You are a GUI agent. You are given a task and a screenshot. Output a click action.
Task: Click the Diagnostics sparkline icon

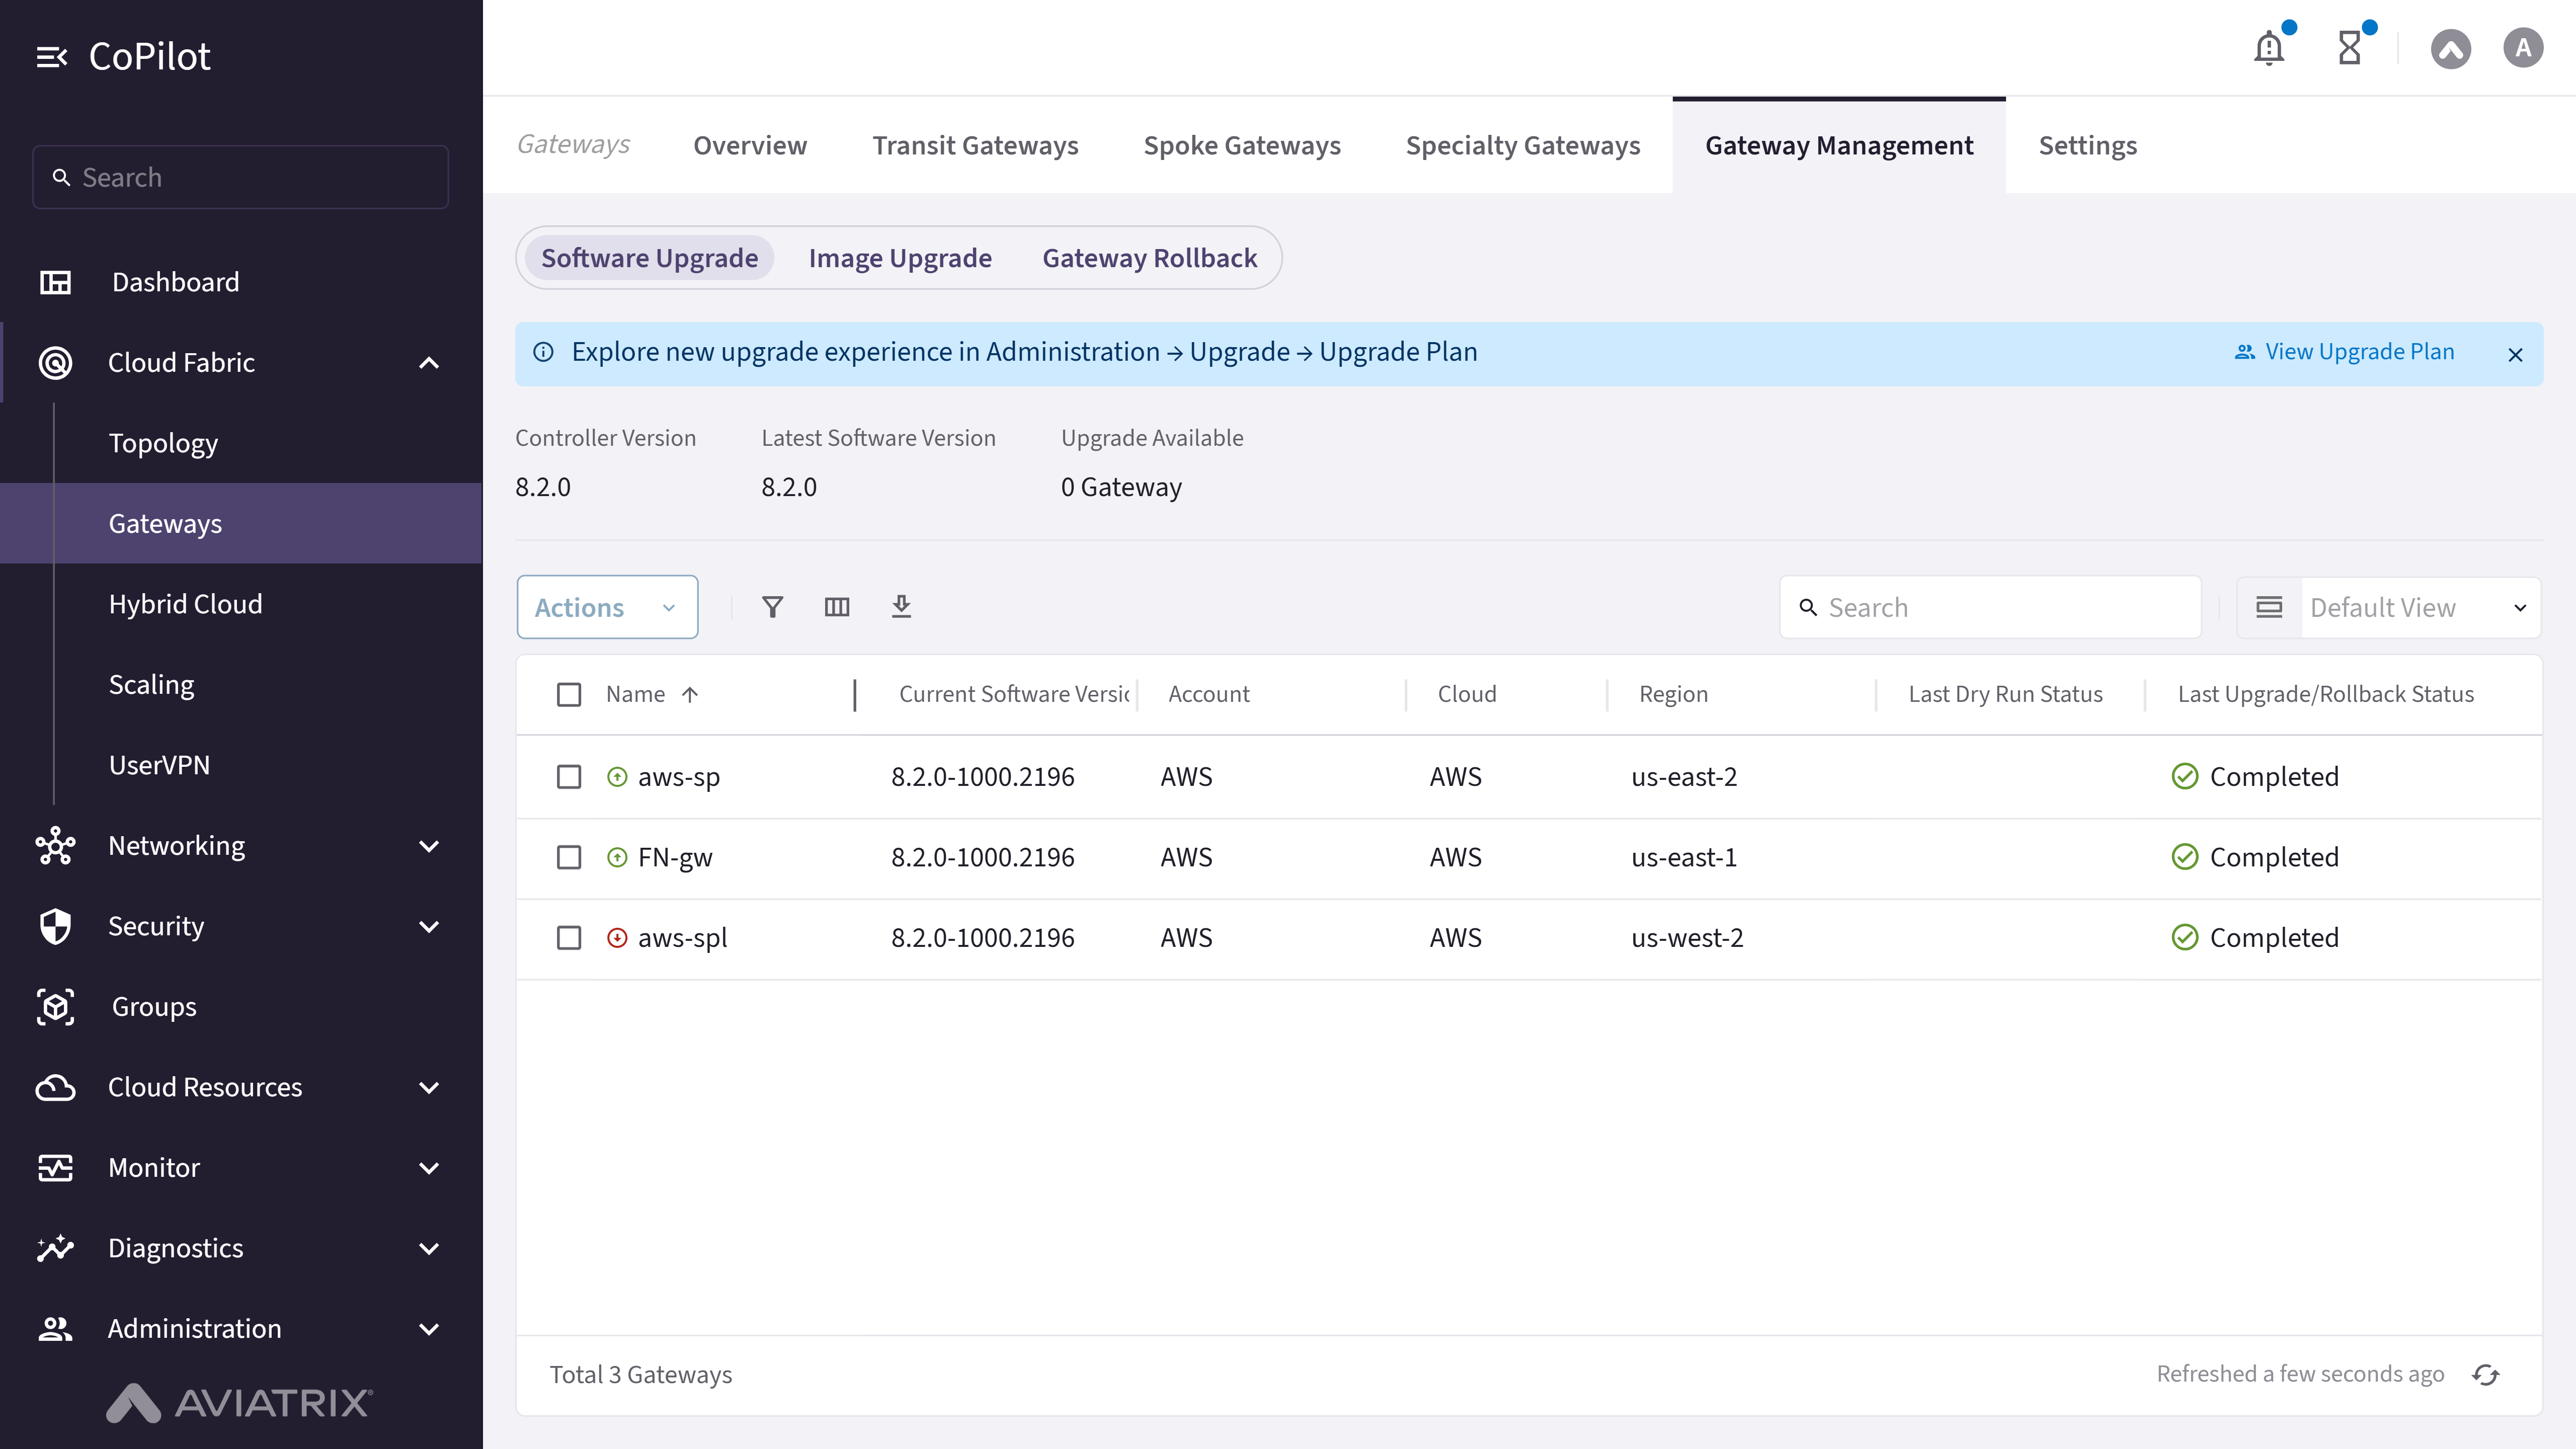click(55, 1248)
